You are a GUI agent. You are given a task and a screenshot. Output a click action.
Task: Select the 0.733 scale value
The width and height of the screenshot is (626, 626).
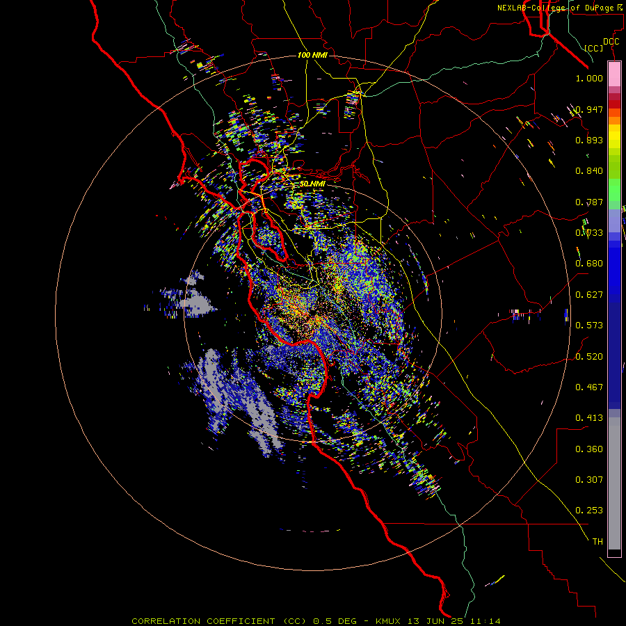click(x=589, y=233)
